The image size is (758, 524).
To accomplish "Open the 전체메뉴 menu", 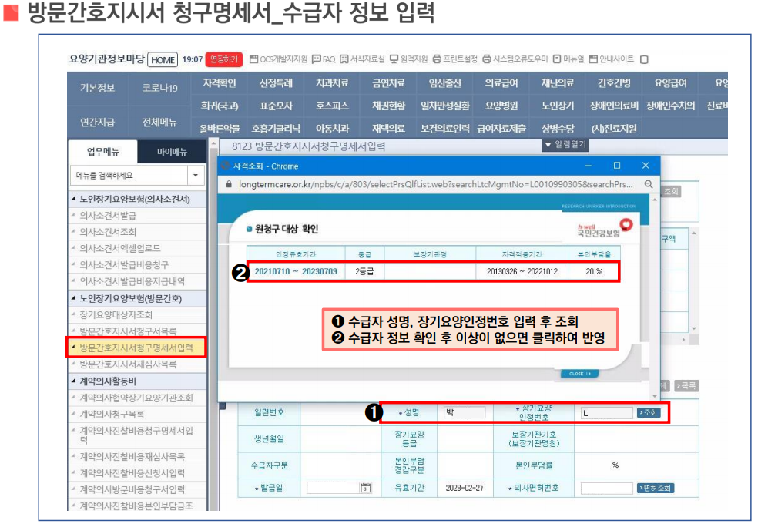I will pyautogui.click(x=160, y=123).
